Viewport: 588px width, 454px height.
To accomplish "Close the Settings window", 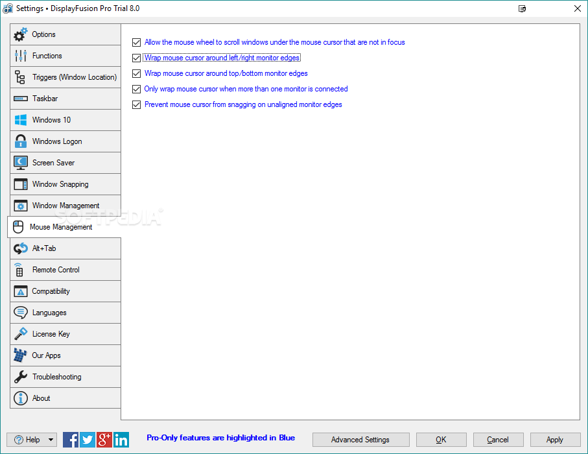I will coord(578,8).
